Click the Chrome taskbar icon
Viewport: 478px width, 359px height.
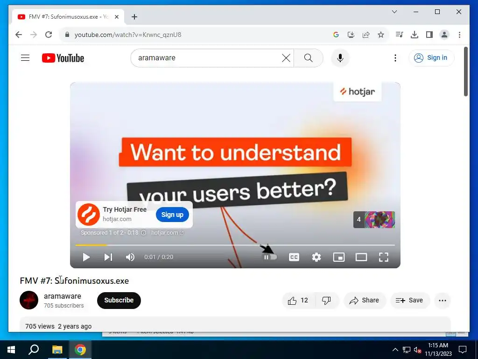(80, 350)
